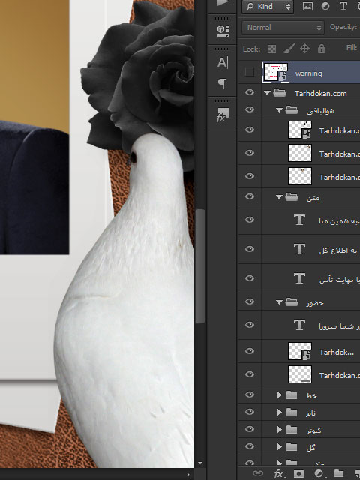
Task: Create new fill or adjustment layer
Action: [x=319, y=474]
